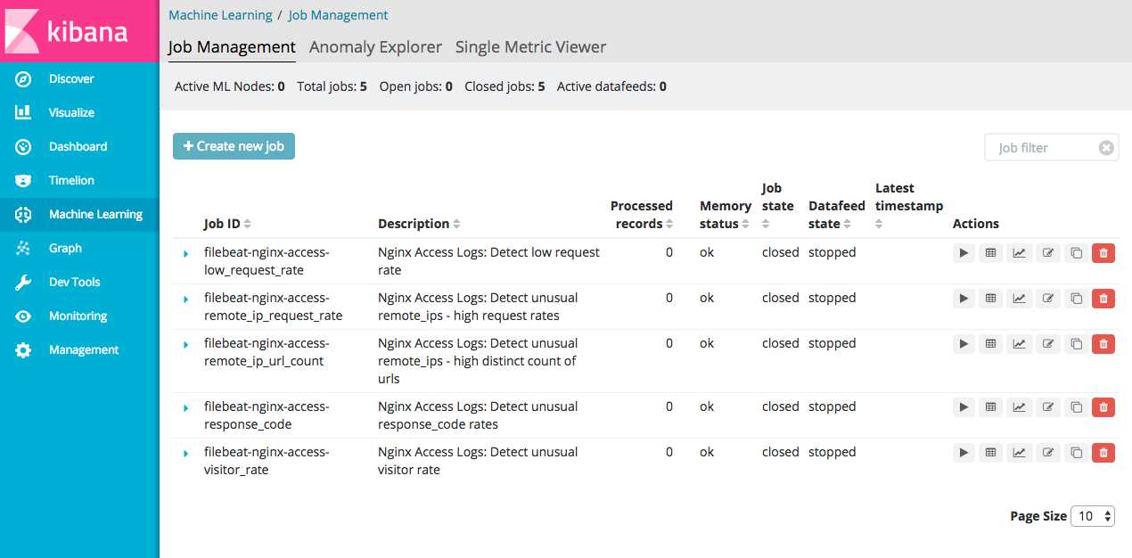Open Anomaly Explorer for remote_ip_request_rate job

pos(989,299)
